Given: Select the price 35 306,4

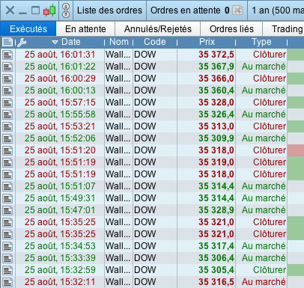Looking at the screenshot, I should [216, 258].
